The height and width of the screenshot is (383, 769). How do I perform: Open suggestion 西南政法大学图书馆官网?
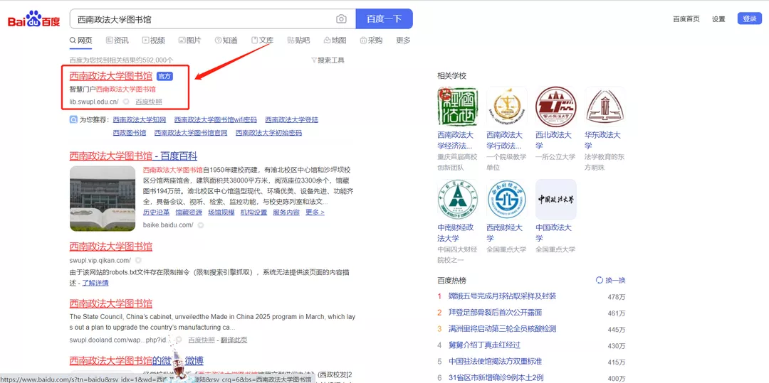(191, 133)
